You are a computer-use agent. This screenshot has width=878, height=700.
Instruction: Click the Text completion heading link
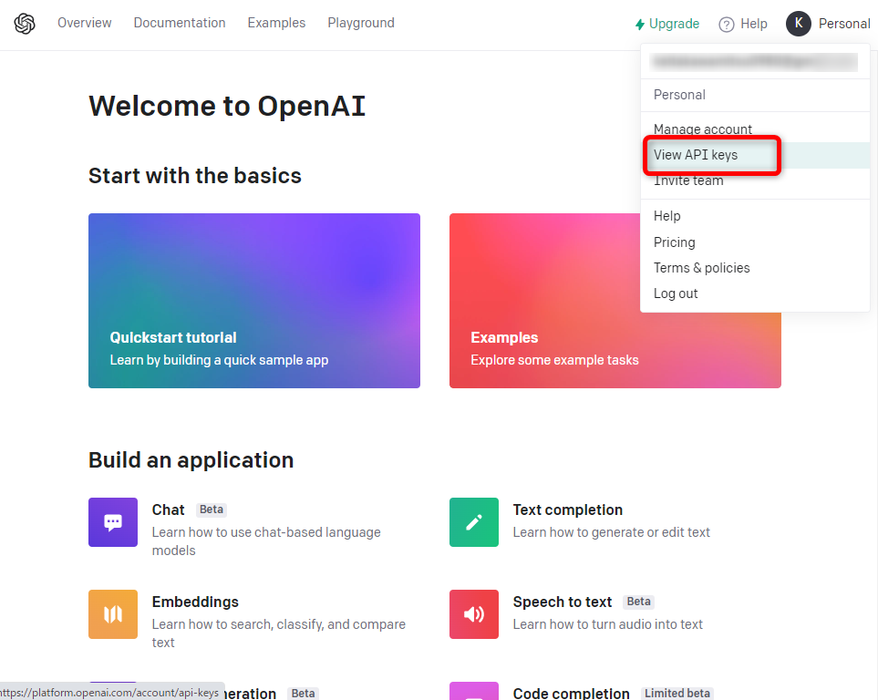coord(568,510)
